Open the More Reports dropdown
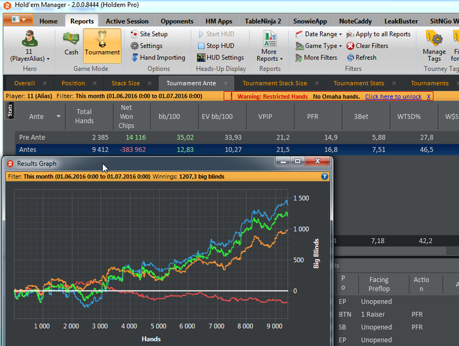Image resolution: width=459 pixels, height=346 pixels. (x=269, y=47)
